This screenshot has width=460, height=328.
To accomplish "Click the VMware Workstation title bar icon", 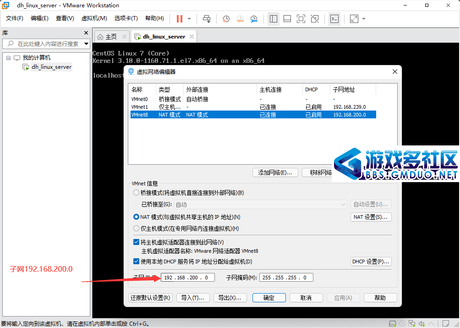I will point(5,6).
